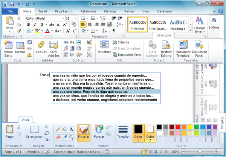Switch to the Review tab
226x157 pixels.
[130, 11]
